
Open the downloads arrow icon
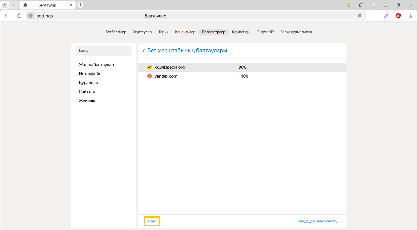point(411,16)
